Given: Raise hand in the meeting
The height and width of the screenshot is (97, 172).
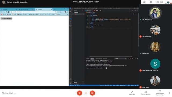Looking at the screenshot, I should coord(132,93).
